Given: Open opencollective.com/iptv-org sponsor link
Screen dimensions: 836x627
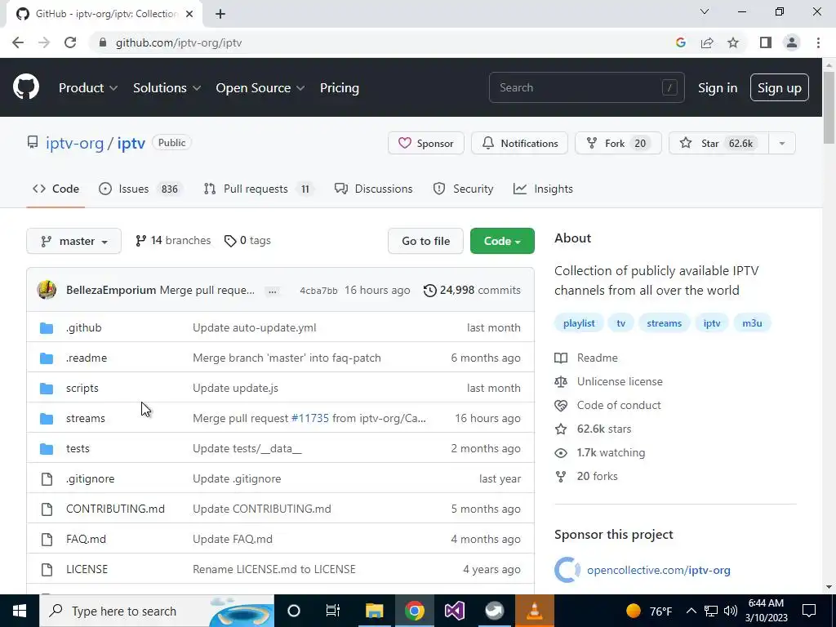Looking at the screenshot, I should (x=659, y=570).
